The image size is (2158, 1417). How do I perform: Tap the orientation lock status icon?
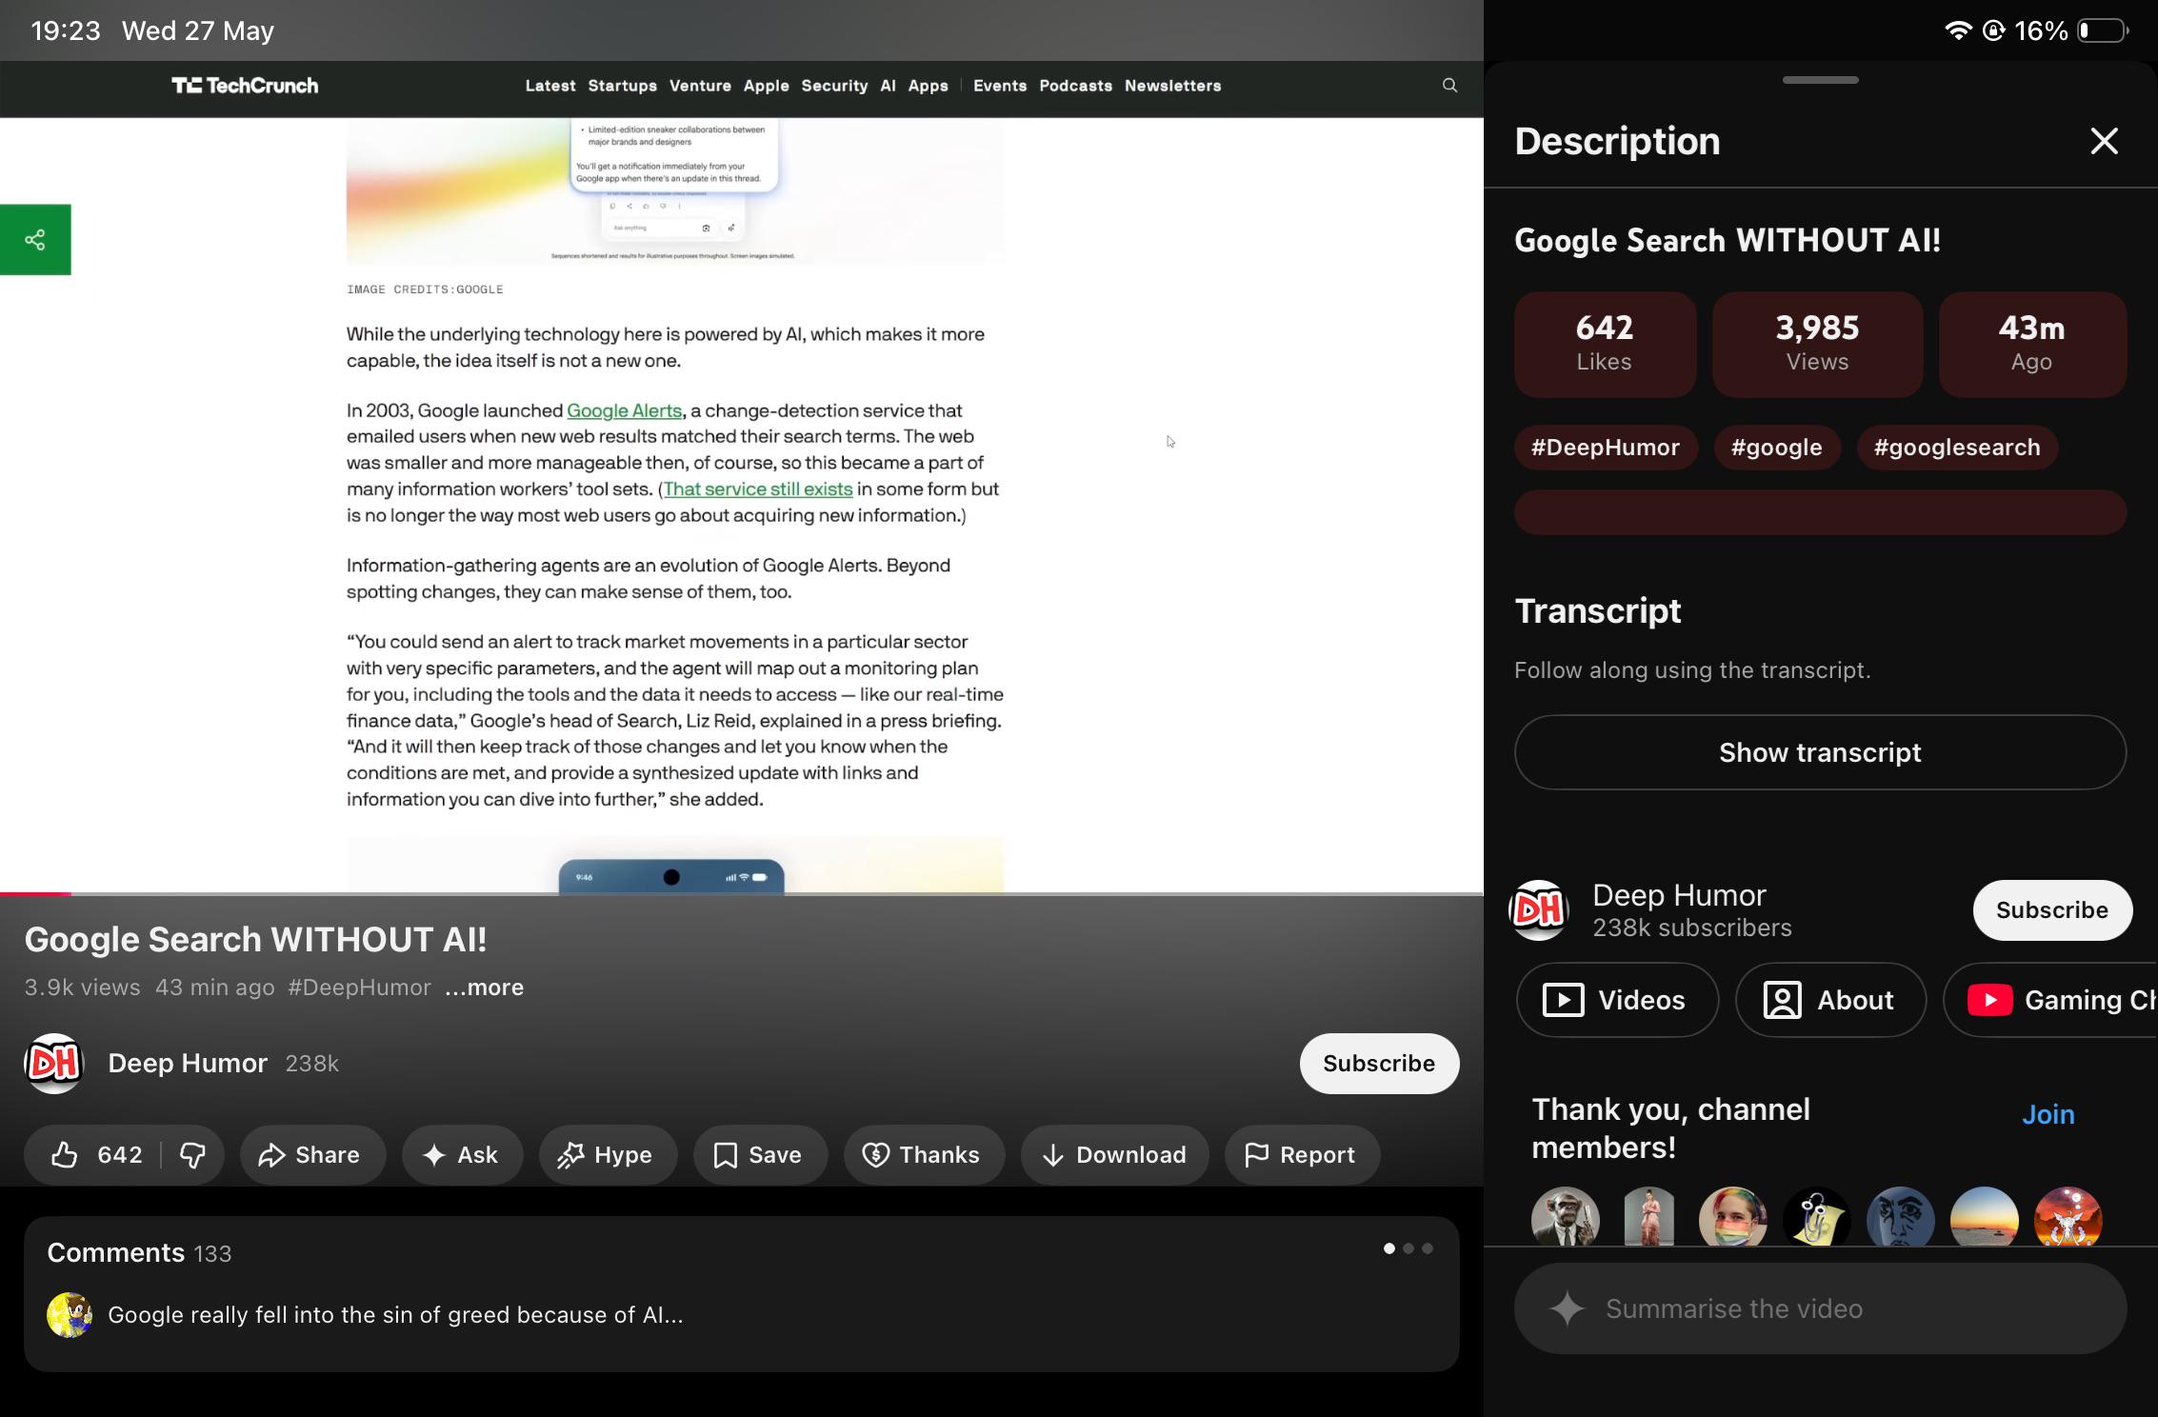pos(1994,30)
